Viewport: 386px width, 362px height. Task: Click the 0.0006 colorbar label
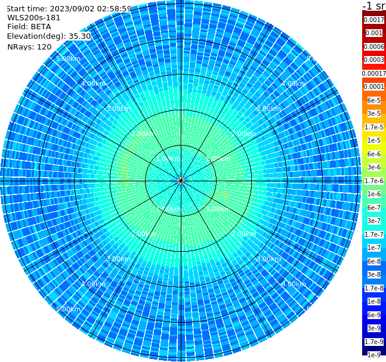[x=374, y=47]
